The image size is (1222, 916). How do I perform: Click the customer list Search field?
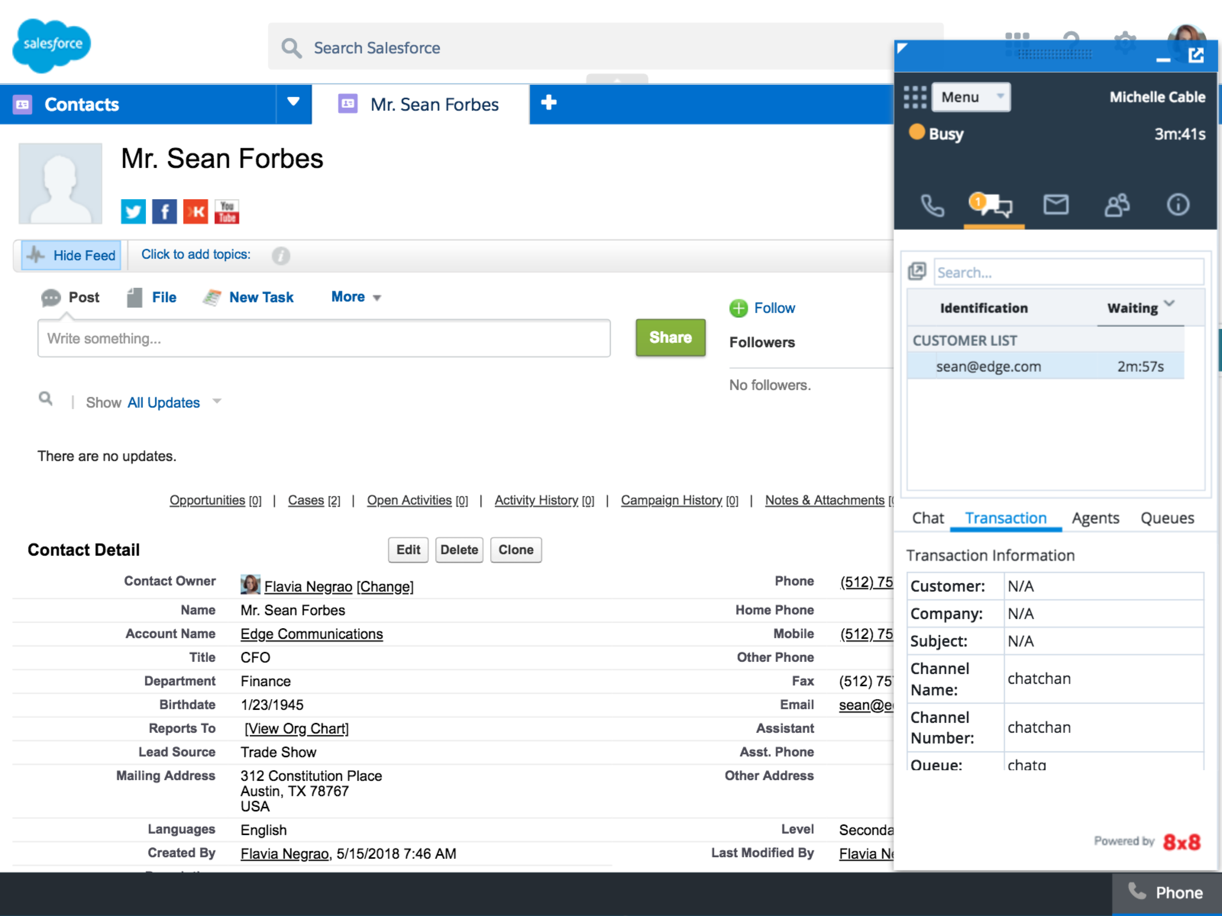(x=1068, y=272)
